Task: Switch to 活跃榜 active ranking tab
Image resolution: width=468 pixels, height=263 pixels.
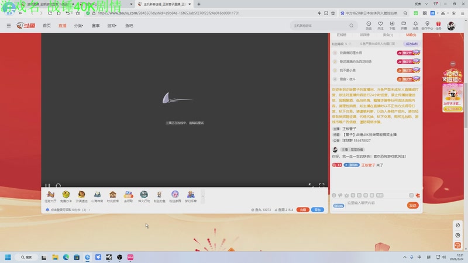Action: [x=364, y=35]
